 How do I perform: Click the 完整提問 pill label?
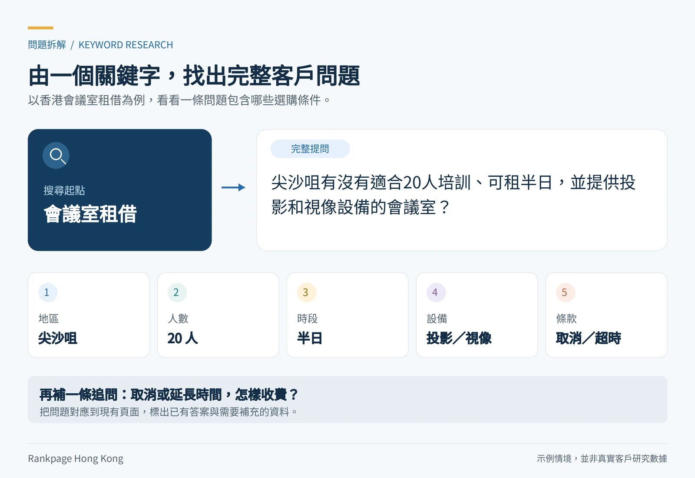[x=310, y=149]
